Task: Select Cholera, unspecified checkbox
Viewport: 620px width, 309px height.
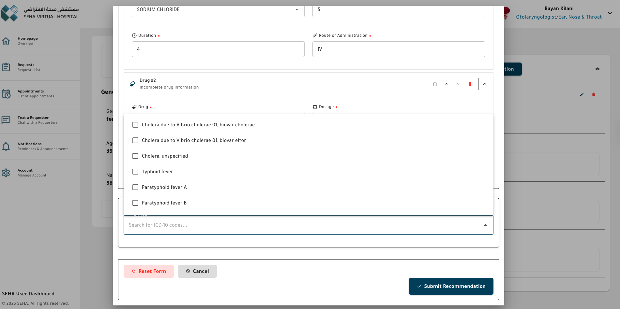Action: click(x=135, y=156)
